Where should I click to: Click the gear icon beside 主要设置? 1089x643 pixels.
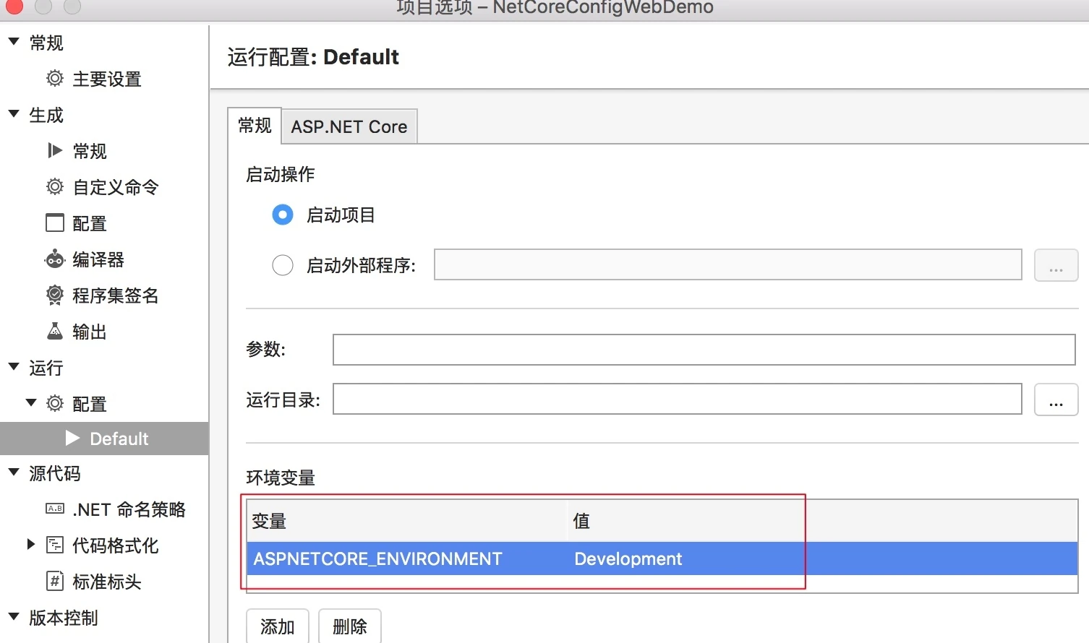point(55,78)
